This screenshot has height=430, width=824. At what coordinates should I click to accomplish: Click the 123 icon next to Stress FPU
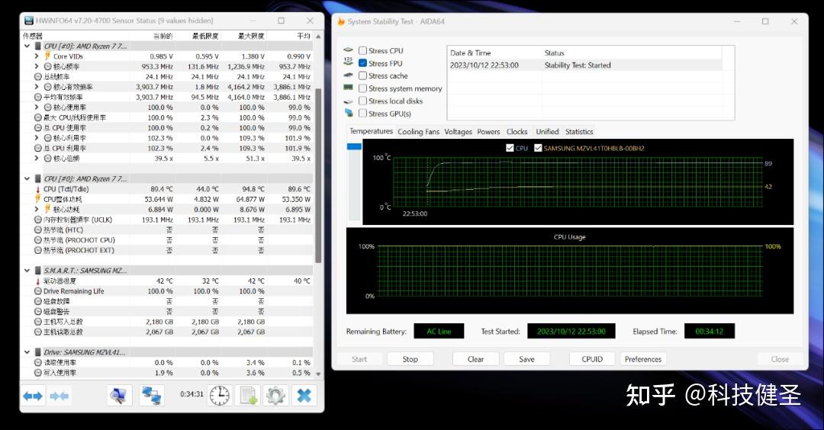348,62
